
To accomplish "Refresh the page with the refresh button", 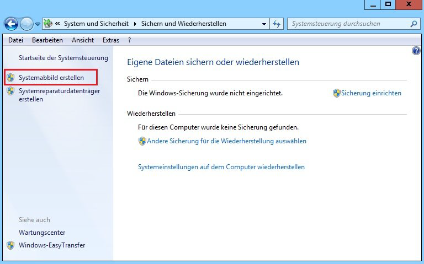I will pos(277,24).
